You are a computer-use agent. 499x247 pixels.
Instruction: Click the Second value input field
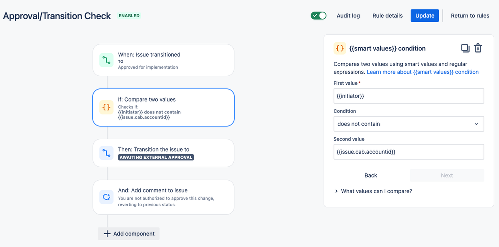click(409, 152)
